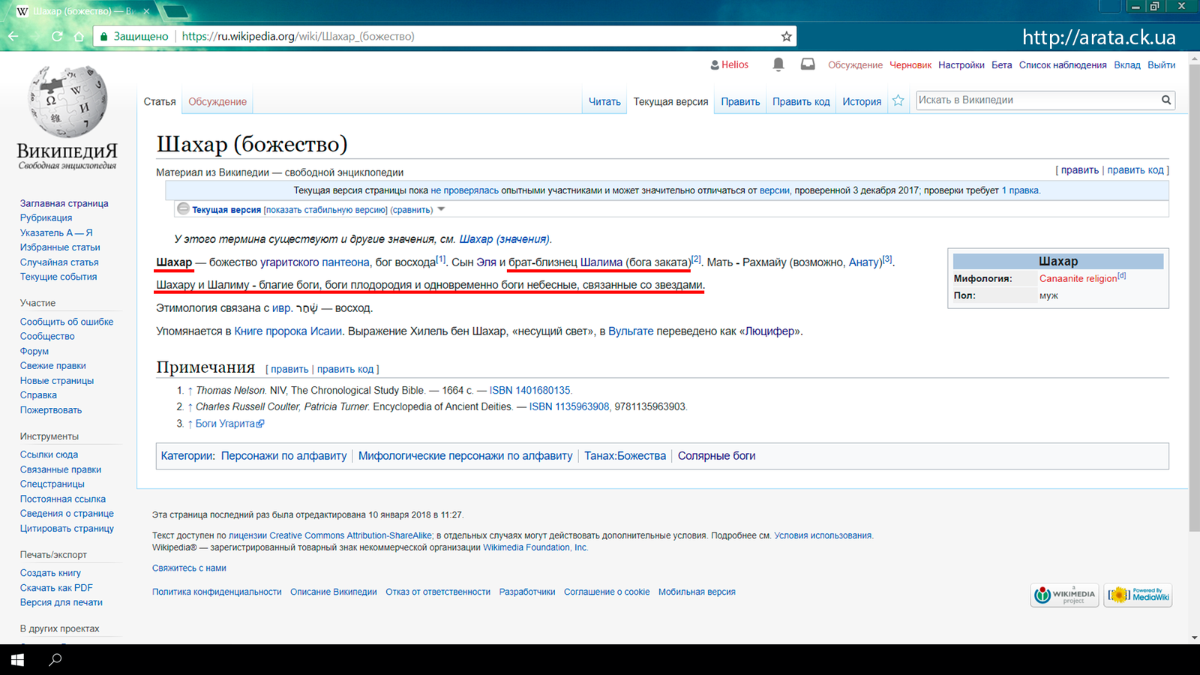Expand review details dropdown arrow
1200x675 pixels.
click(441, 209)
